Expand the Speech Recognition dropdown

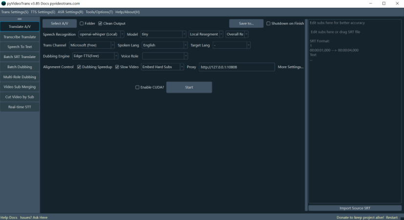point(101,34)
